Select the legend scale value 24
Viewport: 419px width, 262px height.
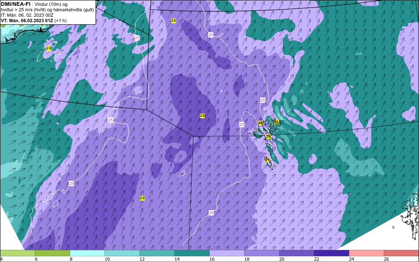[352, 259]
